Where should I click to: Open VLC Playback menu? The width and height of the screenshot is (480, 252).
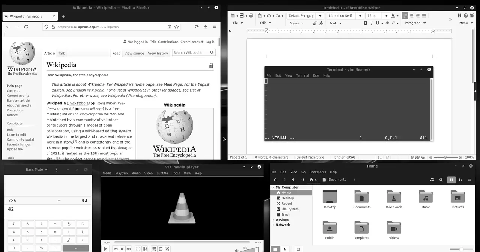[x=121, y=173]
